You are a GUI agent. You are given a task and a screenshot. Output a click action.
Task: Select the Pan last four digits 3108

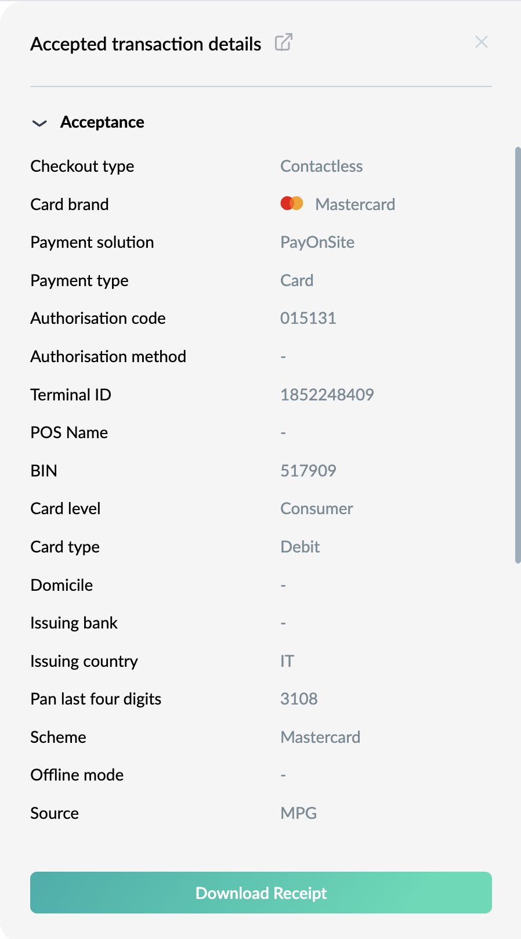pyautogui.click(x=299, y=699)
